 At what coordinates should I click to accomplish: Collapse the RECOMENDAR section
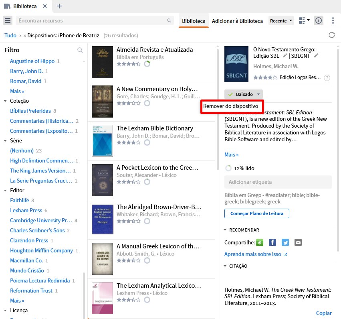(x=225, y=230)
